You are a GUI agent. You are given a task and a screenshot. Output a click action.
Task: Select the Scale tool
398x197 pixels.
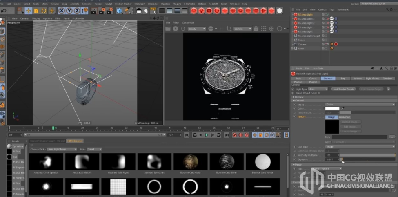36,11
